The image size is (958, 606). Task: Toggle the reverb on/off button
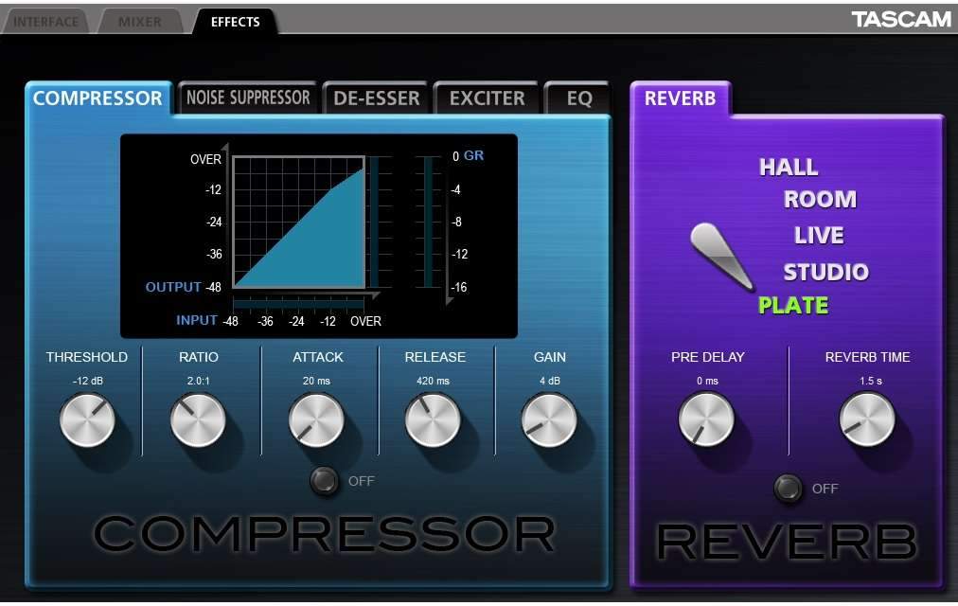(x=789, y=488)
